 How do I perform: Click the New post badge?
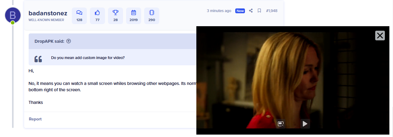point(240,11)
